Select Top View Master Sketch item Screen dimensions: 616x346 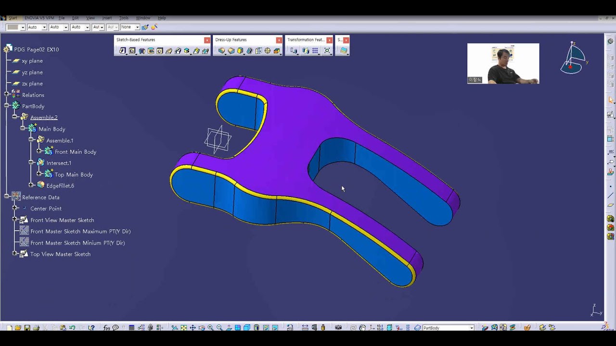[60, 254]
